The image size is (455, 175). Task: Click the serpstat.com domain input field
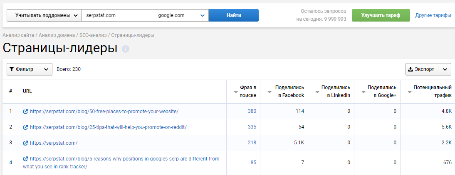tap(119, 15)
